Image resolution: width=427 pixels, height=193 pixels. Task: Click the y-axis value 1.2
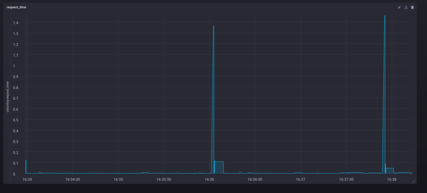coord(16,45)
